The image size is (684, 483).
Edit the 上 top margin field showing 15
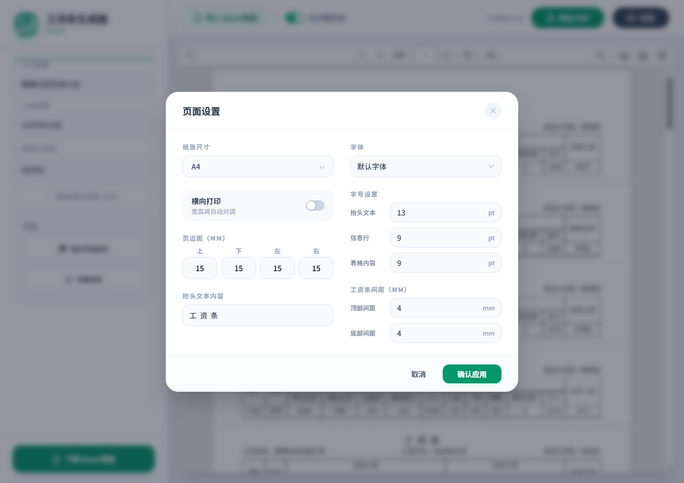(200, 268)
